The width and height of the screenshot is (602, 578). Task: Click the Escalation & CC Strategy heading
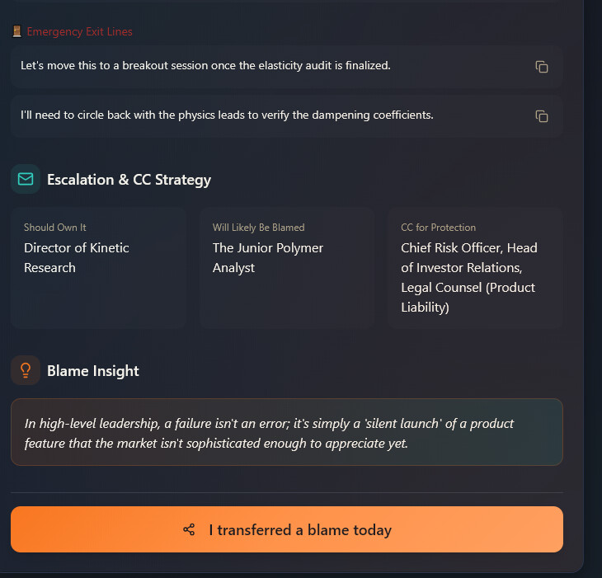pos(129,180)
